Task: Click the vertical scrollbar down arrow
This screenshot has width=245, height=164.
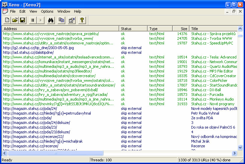Action: (x=240, y=147)
